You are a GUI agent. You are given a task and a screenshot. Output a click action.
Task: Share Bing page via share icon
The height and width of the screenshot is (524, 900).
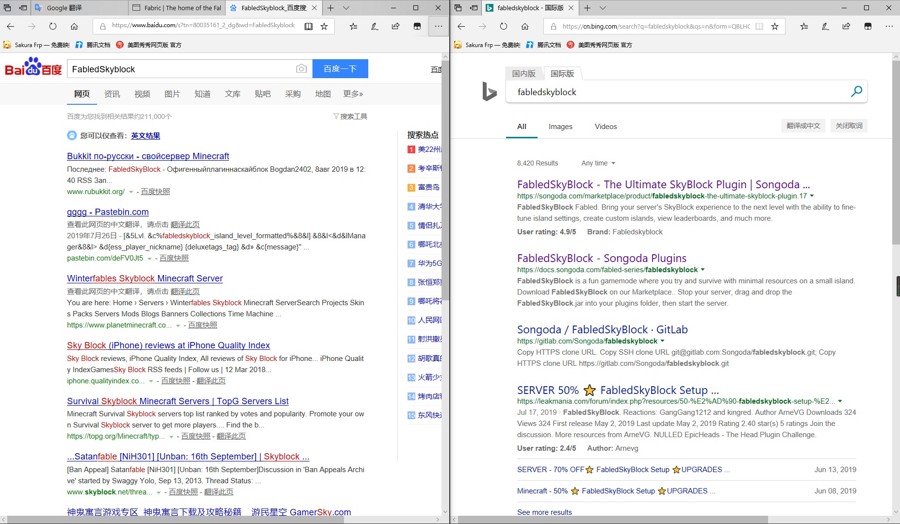[847, 26]
